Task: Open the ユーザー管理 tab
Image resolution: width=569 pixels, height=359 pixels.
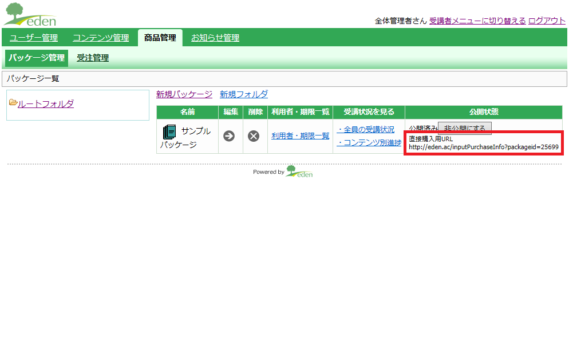Action: pyautogui.click(x=34, y=38)
